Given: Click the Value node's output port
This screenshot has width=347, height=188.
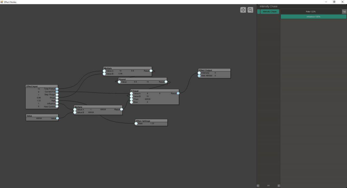Looking at the screenshot, I should pyautogui.click(x=57, y=118).
